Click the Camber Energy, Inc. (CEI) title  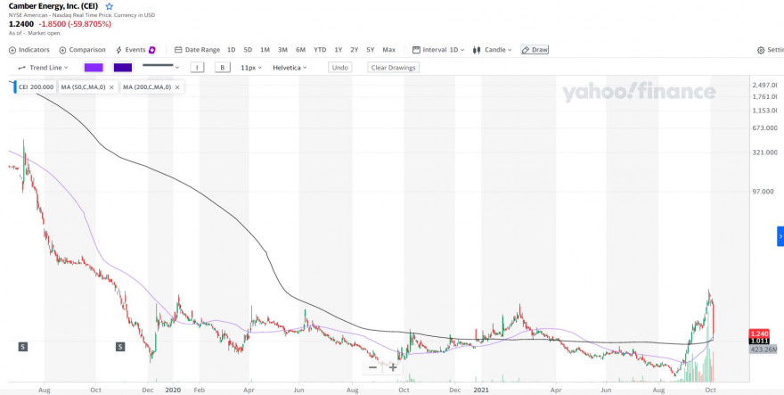(53, 6)
